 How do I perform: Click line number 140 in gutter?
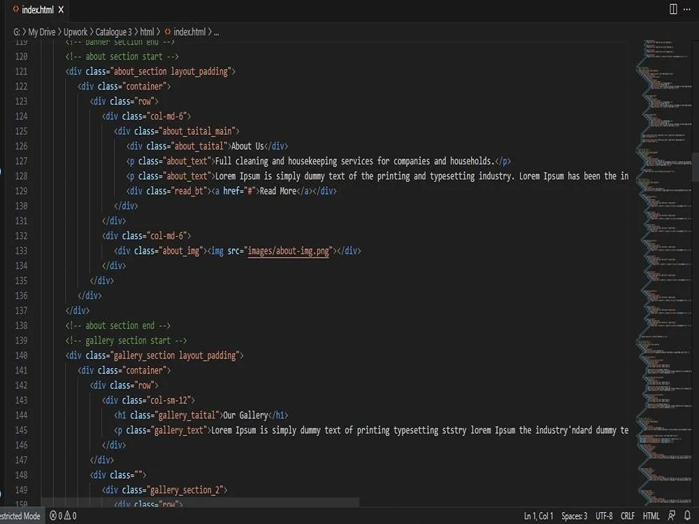pyautogui.click(x=21, y=355)
